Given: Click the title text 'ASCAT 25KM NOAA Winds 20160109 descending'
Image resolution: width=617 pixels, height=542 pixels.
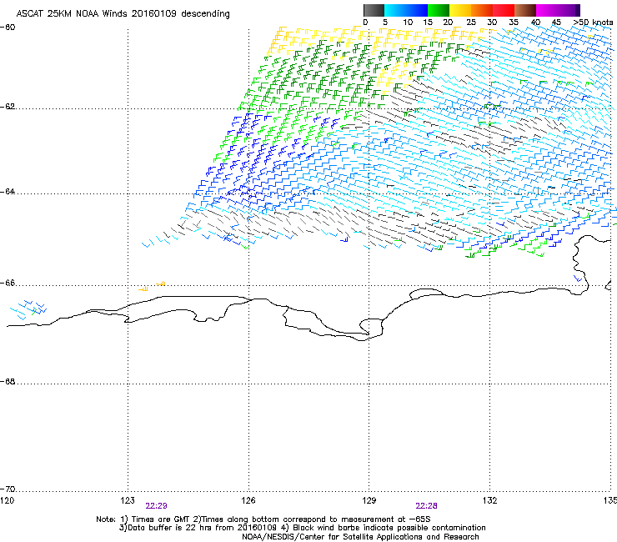Looking at the screenshot, I should 123,14.
